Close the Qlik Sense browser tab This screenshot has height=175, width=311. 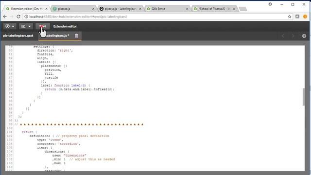coord(187,9)
